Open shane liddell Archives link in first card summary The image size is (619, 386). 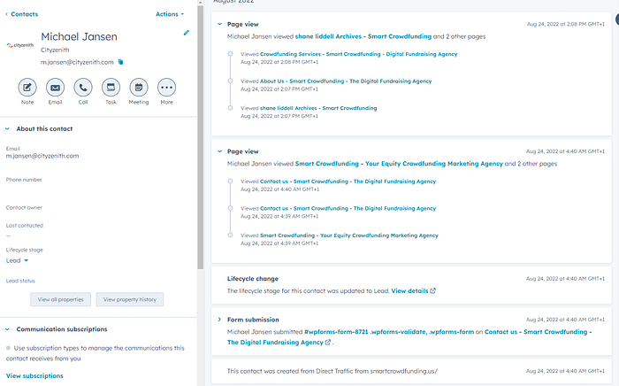(363, 36)
